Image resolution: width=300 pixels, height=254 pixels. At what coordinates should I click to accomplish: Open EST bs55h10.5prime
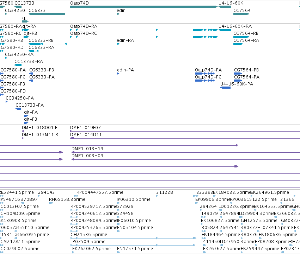pos(32,228)
